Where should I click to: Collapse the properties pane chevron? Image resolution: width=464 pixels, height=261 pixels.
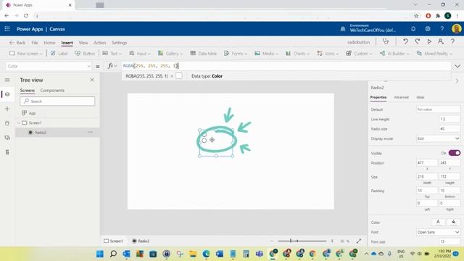pos(457,80)
